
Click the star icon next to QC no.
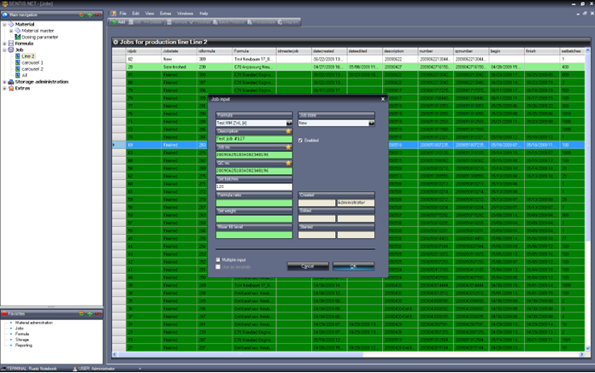[289, 163]
